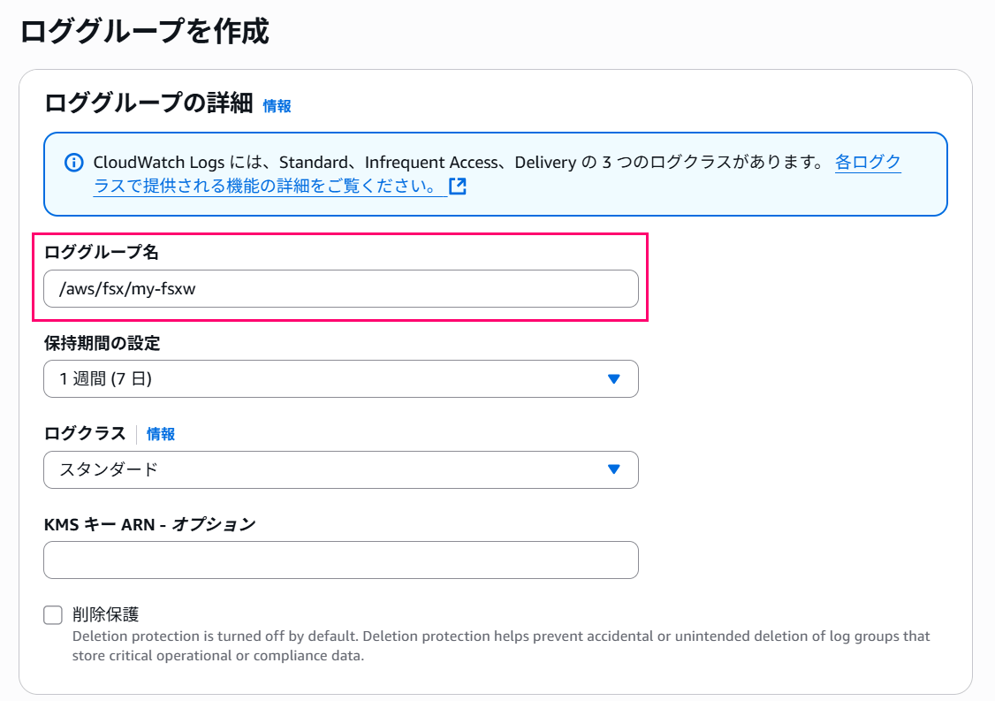Enable the 削除保護 deletion protection checkbox

click(52, 614)
